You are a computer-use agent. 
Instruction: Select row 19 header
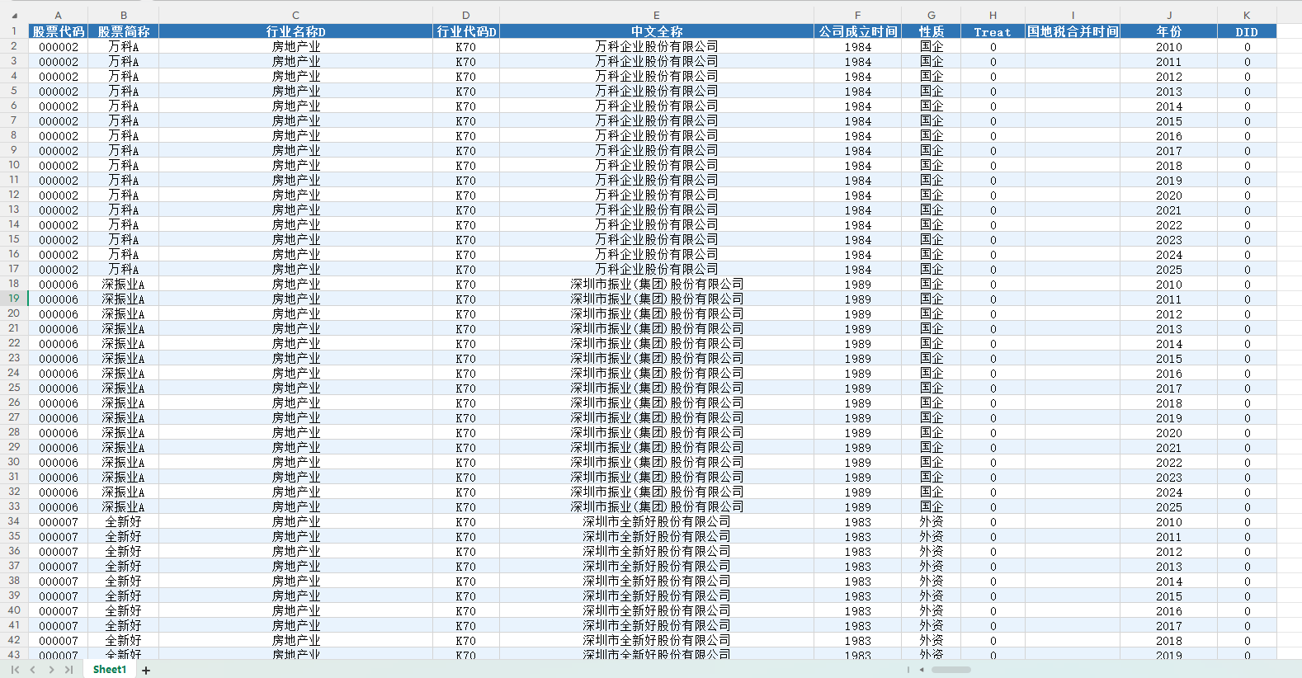click(14, 299)
